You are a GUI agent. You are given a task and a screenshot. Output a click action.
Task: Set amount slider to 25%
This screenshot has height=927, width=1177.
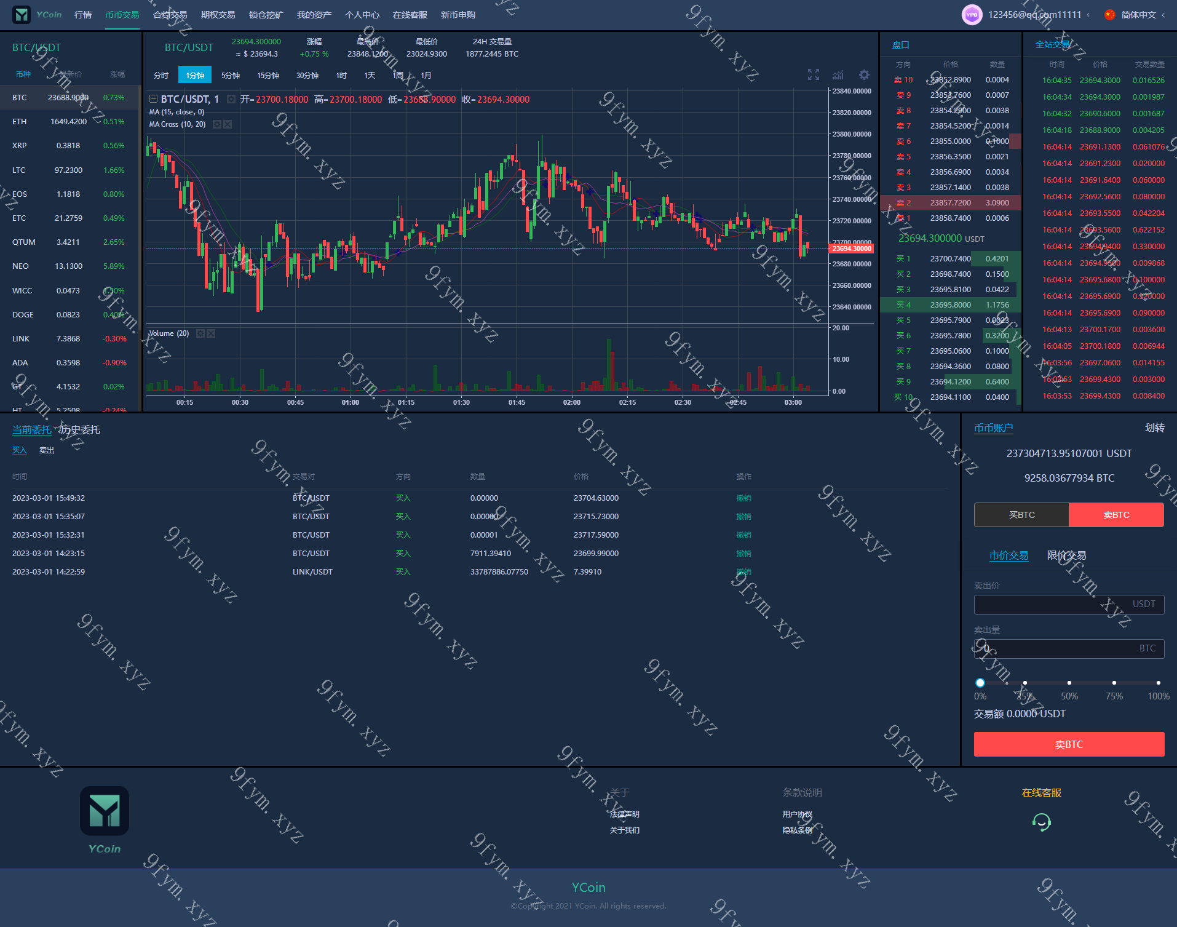pyautogui.click(x=1024, y=683)
